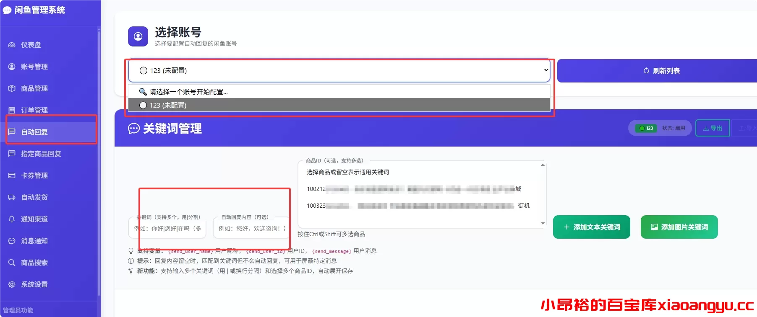Click the 123 account badge

pyautogui.click(x=646, y=128)
